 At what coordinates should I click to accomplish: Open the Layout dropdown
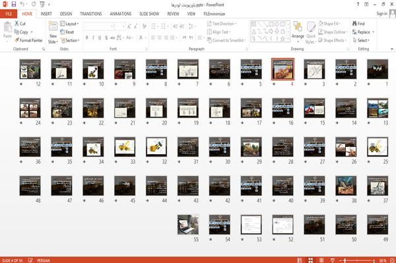pos(69,24)
